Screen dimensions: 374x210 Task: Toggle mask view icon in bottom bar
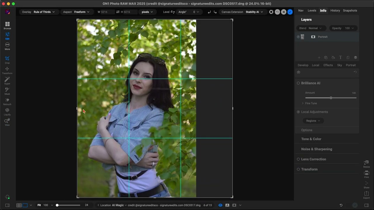pos(234,205)
